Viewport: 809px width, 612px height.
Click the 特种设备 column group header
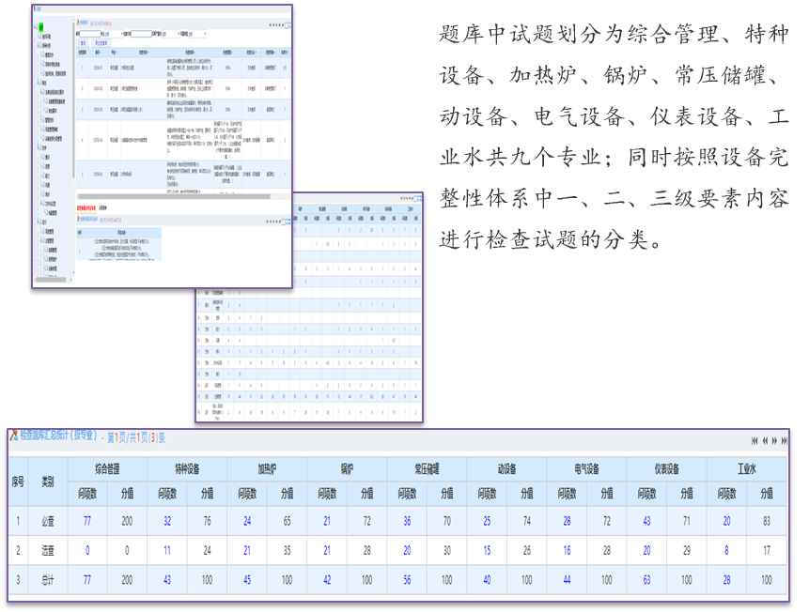click(x=187, y=468)
